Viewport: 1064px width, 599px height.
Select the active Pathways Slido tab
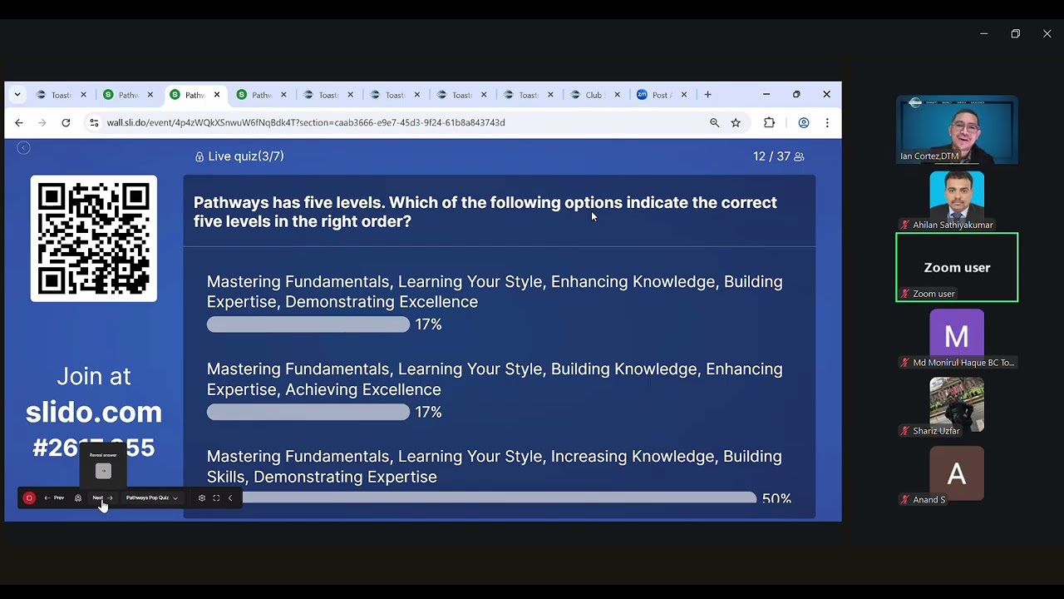(x=195, y=95)
